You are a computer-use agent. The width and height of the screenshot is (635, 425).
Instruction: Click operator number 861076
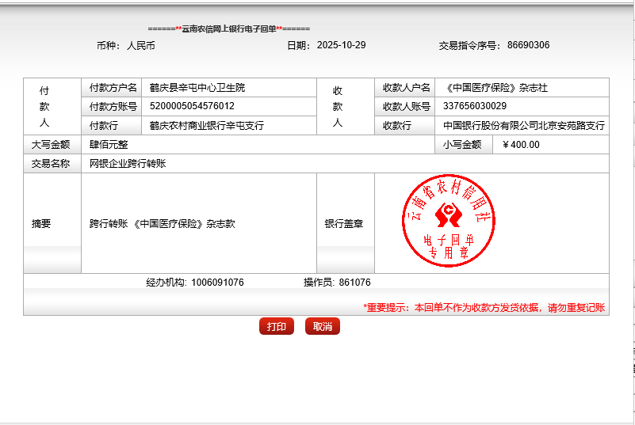tap(354, 283)
